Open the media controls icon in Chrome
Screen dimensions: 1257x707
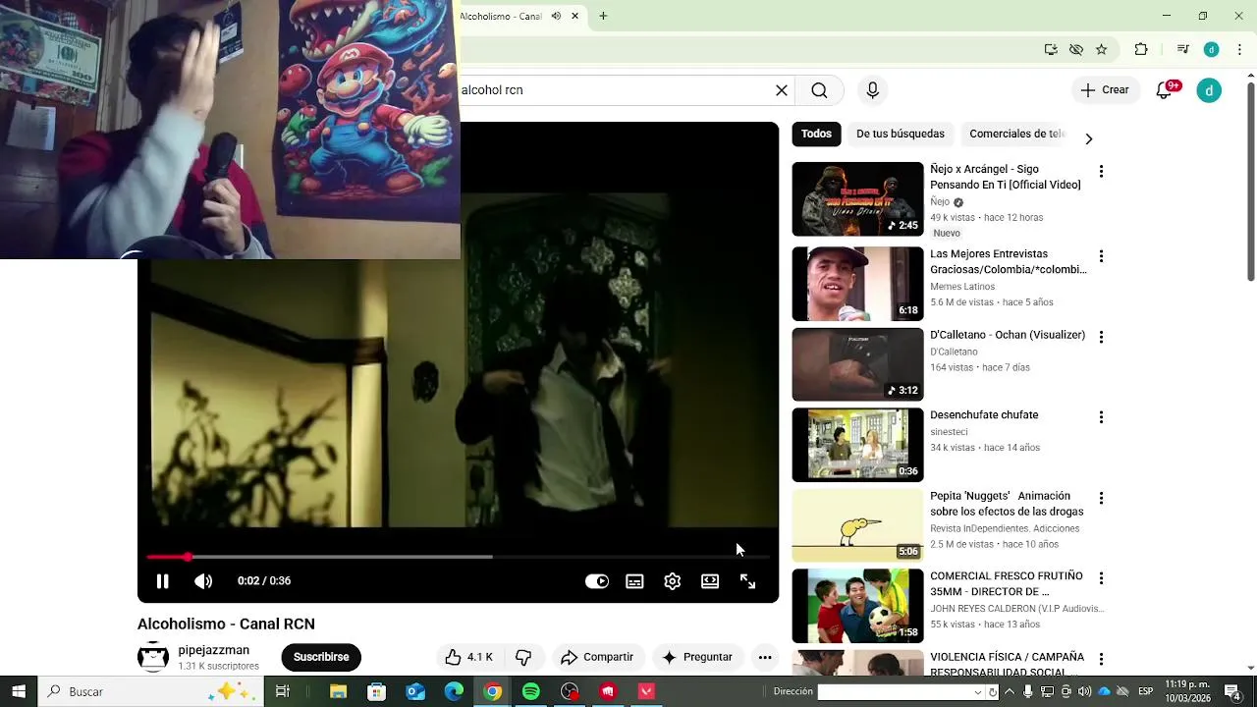(x=1182, y=49)
